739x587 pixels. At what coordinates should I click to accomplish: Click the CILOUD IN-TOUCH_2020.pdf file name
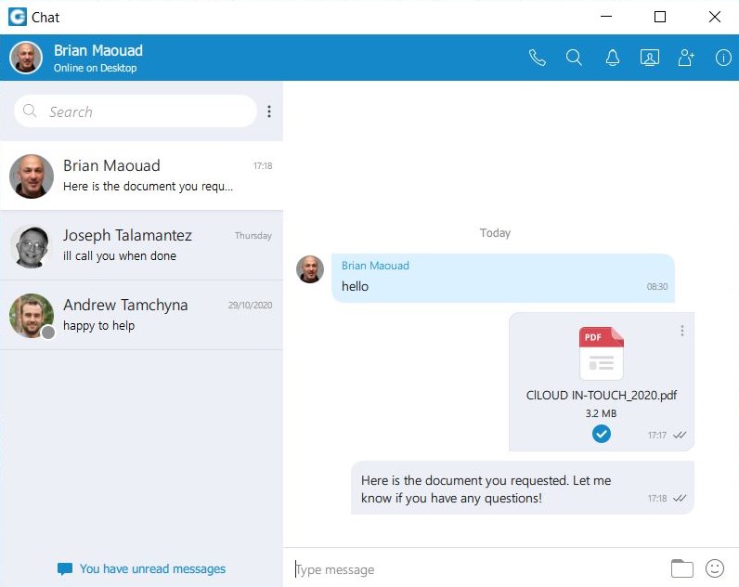[602, 395]
